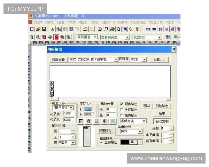Switch to 2D engraving mode icon

click(148, 29)
